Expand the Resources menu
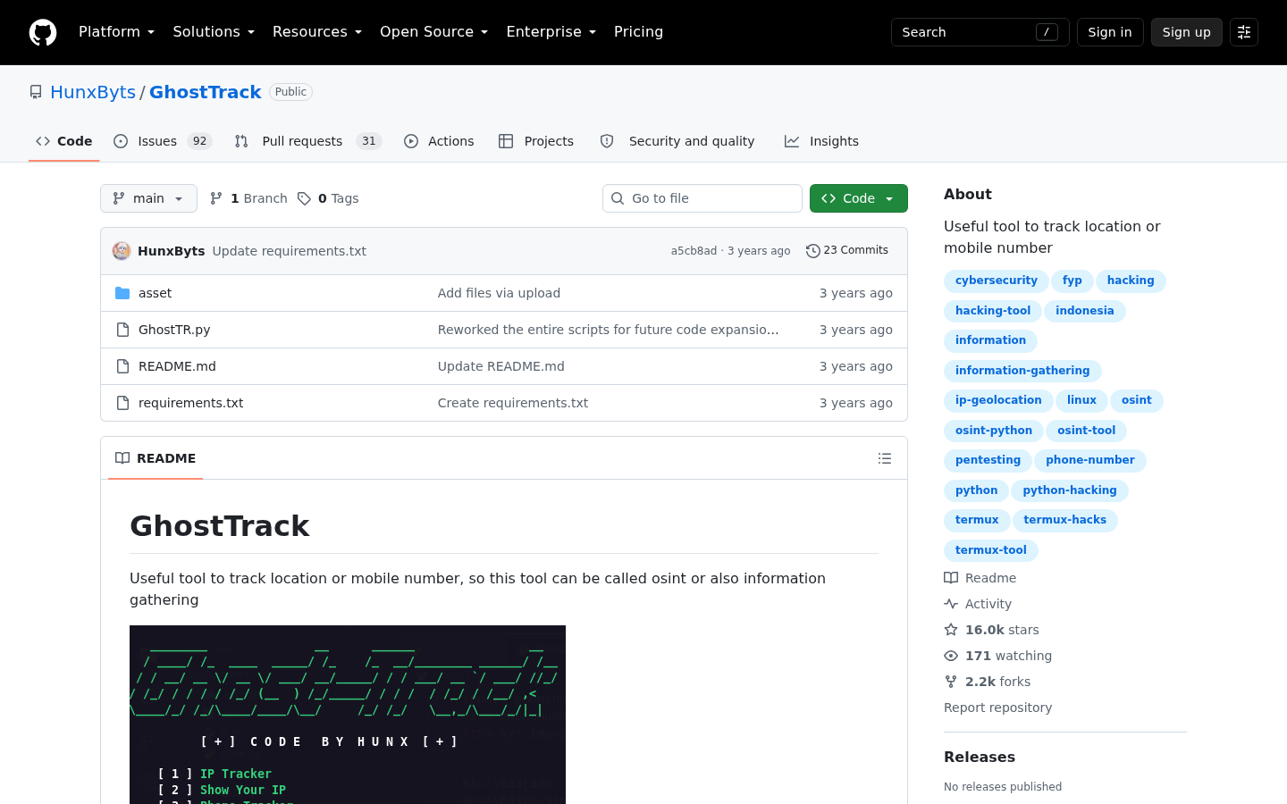This screenshot has width=1287, height=804. point(317,32)
